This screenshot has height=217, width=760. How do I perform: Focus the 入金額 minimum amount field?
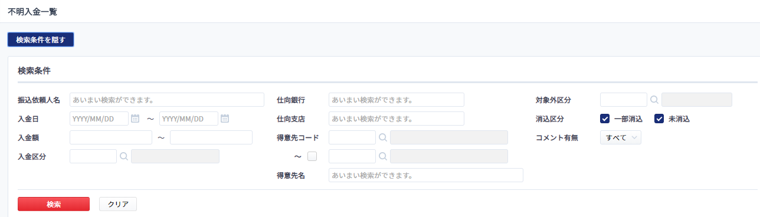pyautogui.click(x=111, y=137)
